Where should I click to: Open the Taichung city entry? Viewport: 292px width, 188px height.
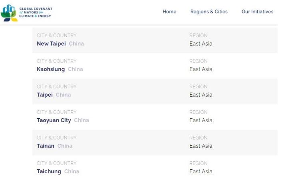pyautogui.click(x=49, y=171)
